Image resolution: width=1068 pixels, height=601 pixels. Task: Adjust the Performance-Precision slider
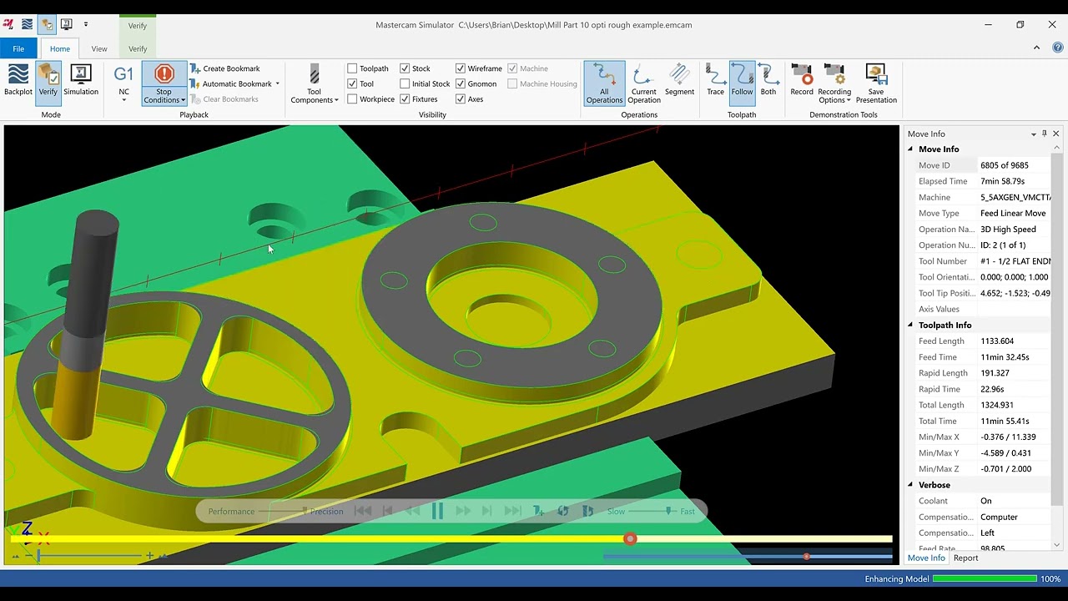pyautogui.click(x=304, y=511)
